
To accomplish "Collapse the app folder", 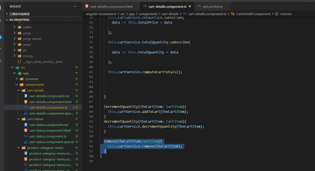I will pos(14,73).
